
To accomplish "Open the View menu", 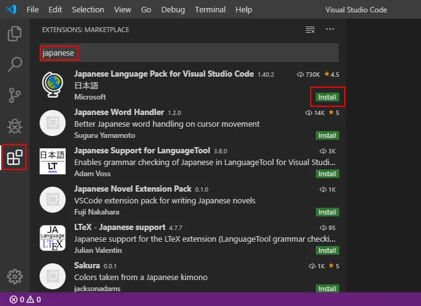I will (123, 10).
